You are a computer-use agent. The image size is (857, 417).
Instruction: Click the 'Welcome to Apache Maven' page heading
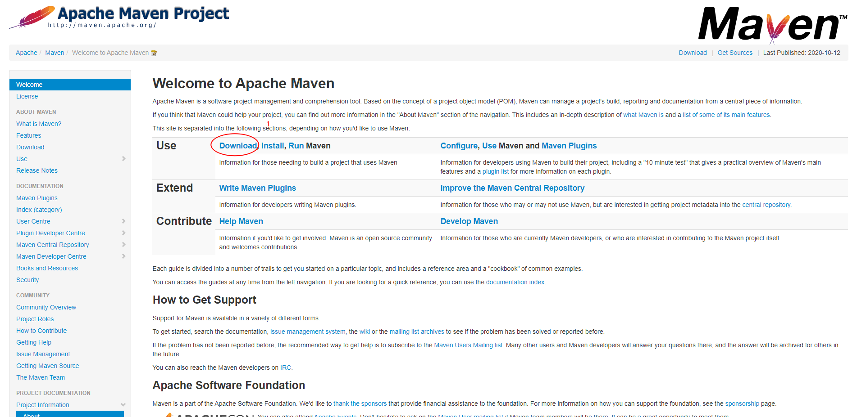(x=243, y=83)
